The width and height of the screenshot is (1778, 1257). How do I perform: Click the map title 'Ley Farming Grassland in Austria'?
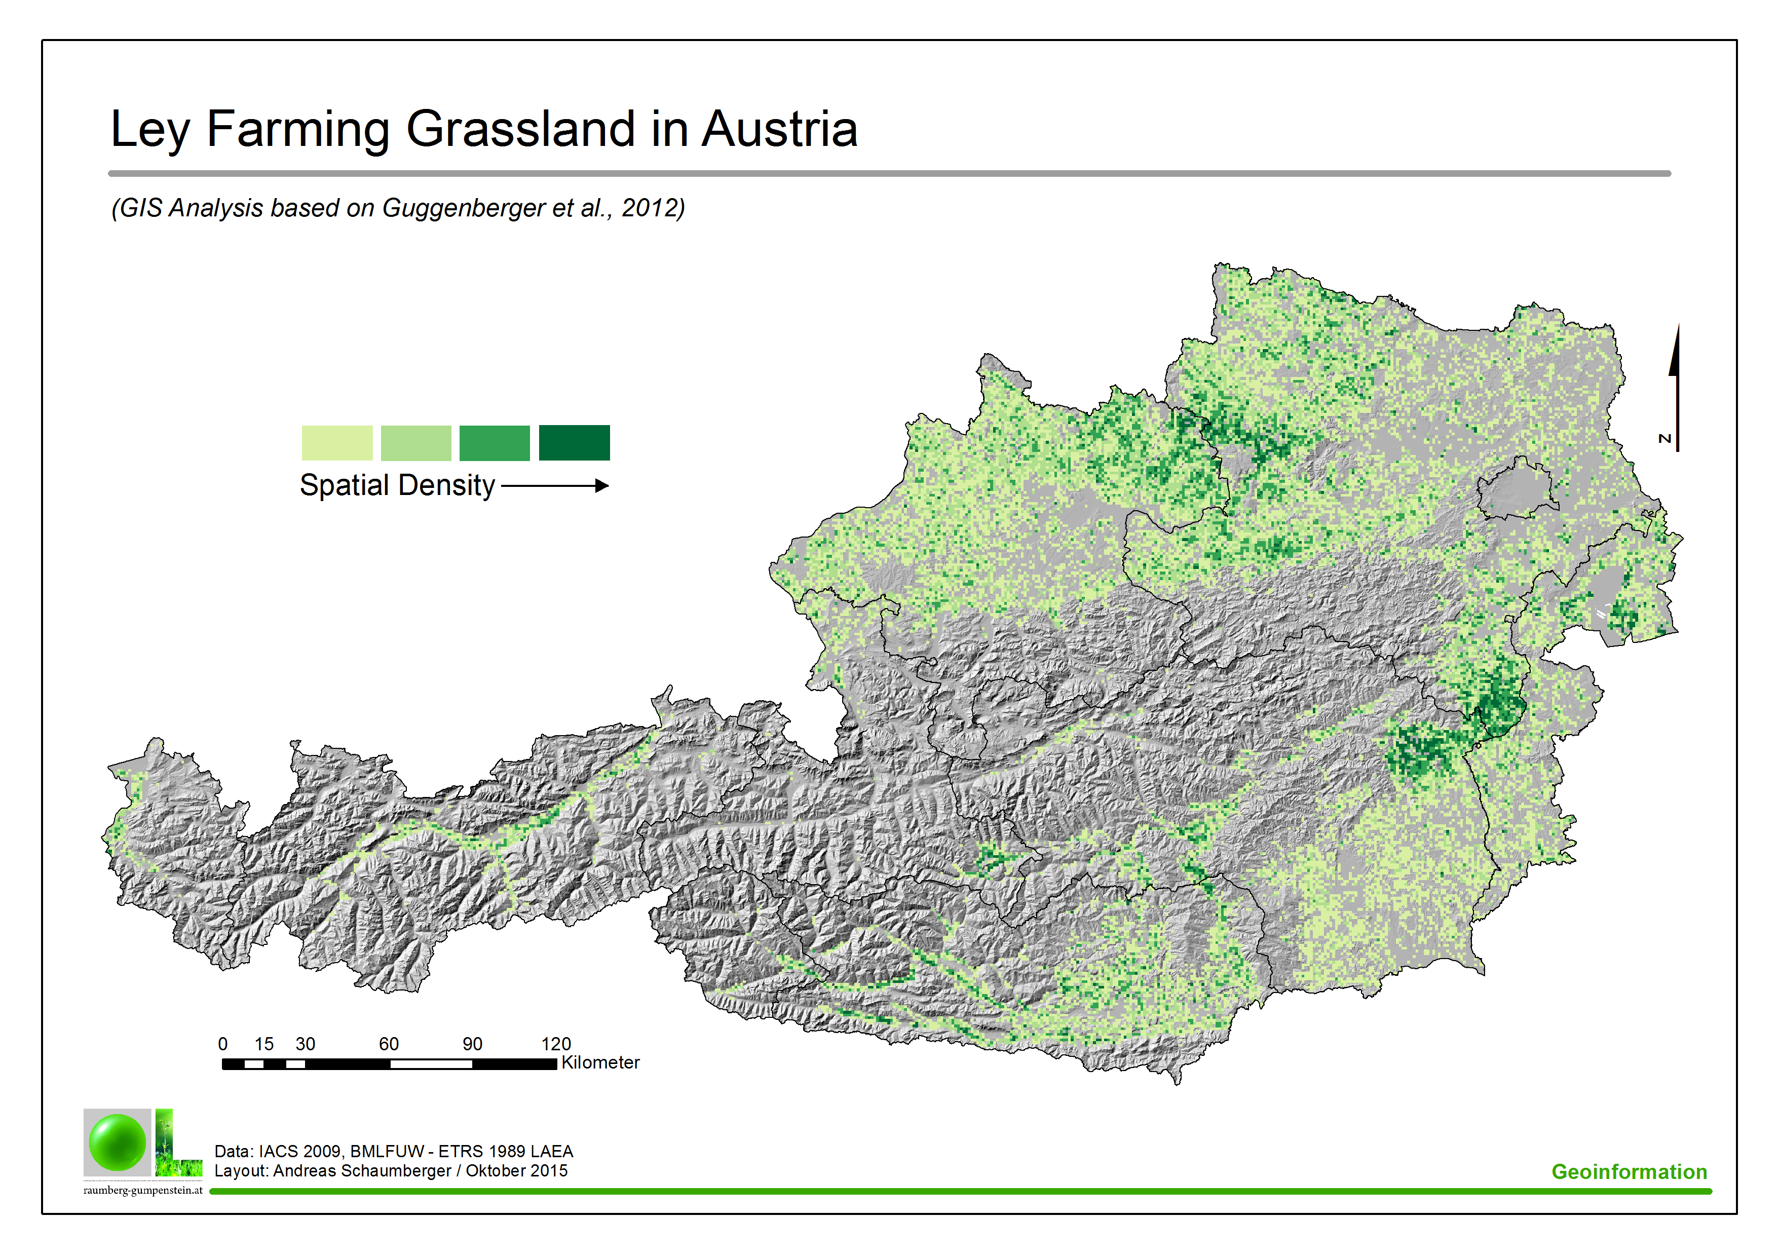pos(484,129)
